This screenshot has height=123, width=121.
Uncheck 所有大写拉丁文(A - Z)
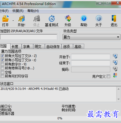2,56
